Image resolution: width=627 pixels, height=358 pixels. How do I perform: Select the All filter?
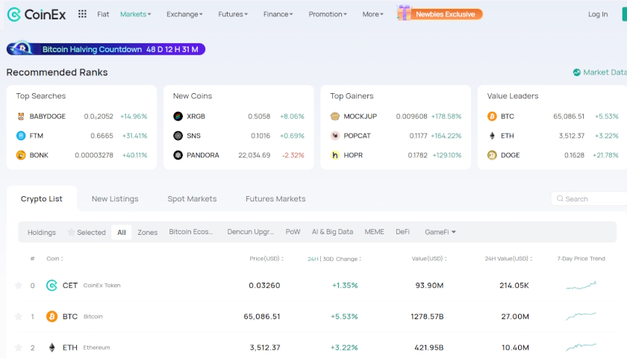click(122, 232)
